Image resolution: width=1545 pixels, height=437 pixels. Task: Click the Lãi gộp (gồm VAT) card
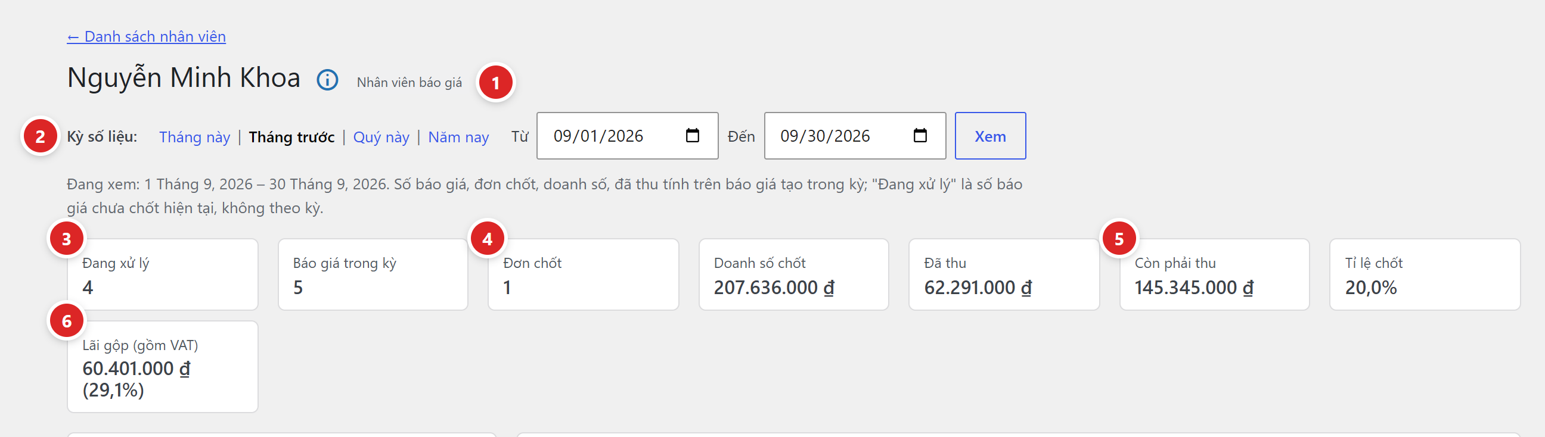coord(163,366)
